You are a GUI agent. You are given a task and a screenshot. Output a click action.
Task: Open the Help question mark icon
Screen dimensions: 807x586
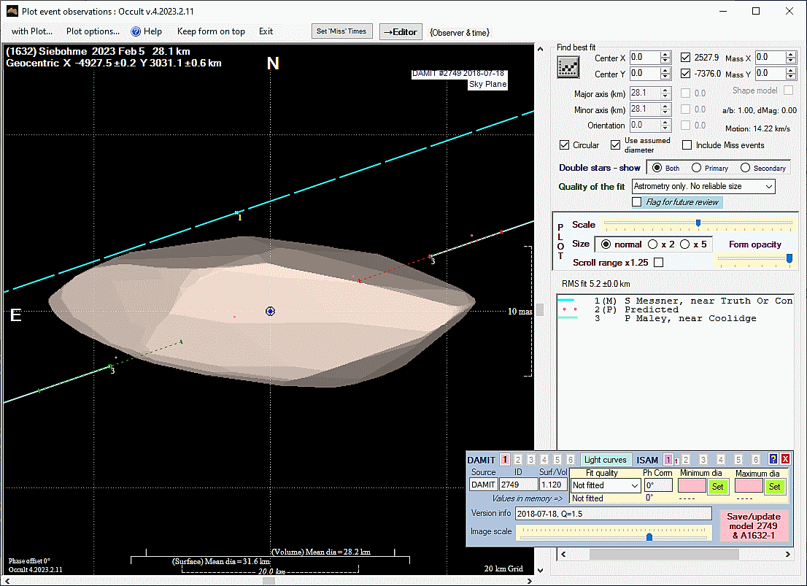pos(136,31)
